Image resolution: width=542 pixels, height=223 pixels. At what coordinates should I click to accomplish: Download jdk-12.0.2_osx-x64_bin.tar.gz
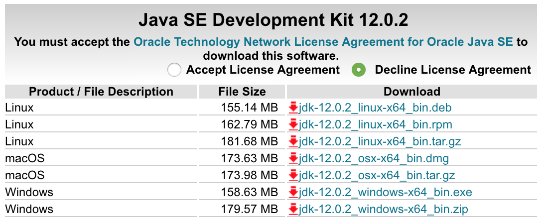377,176
